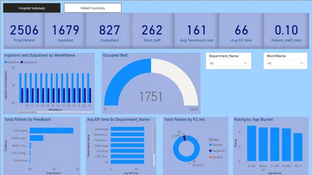Screen dimensions: 312x175
Task: Select the Cardiology ER time bar
Action: click(x=127, y=129)
